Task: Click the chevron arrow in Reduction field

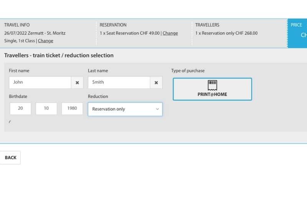Action: 157,109
